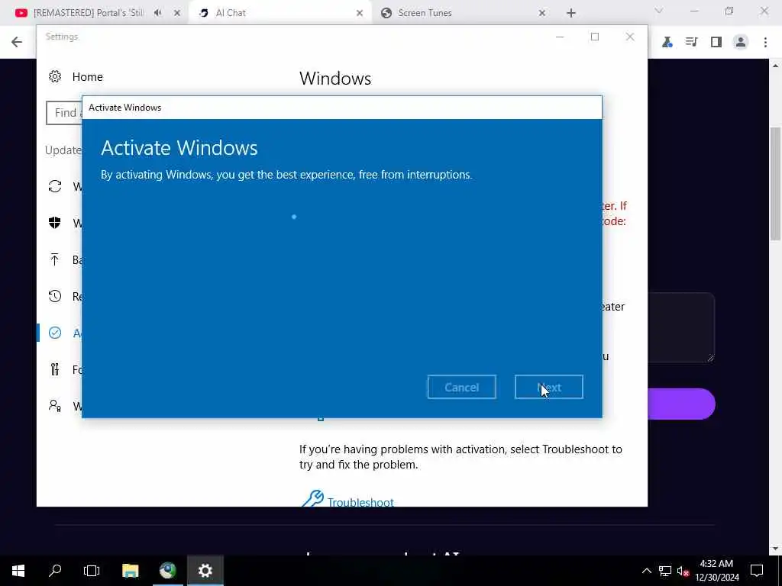
Task: Close the AI Chat tab
Action: point(360,13)
